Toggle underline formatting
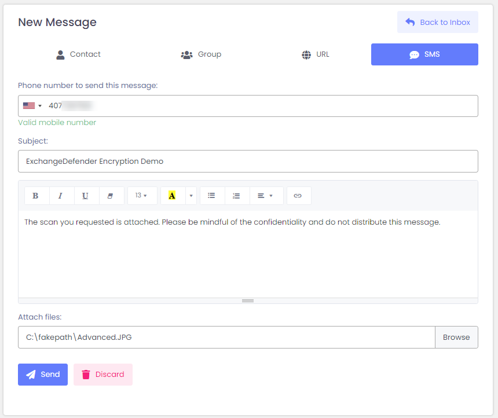The height and width of the screenshot is (418, 498). point(86,196)
